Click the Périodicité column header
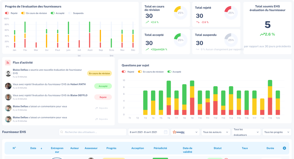 [160, 148]
